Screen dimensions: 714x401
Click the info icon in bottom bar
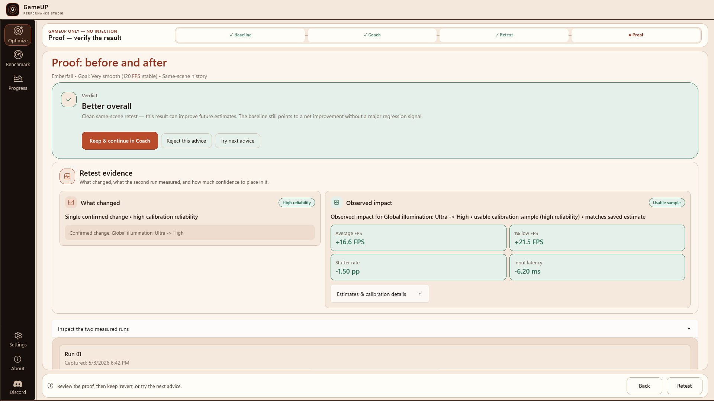(x=51, y=386)
